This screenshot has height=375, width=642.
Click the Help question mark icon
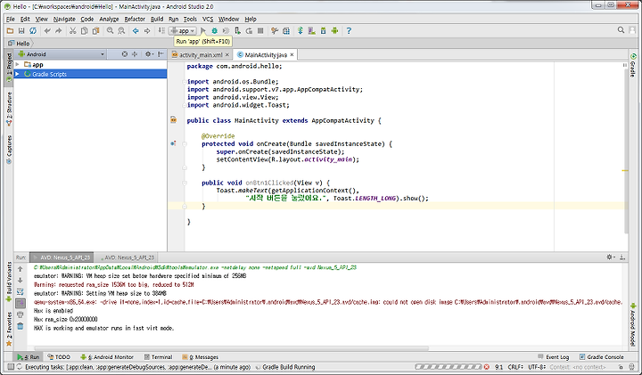349,30
